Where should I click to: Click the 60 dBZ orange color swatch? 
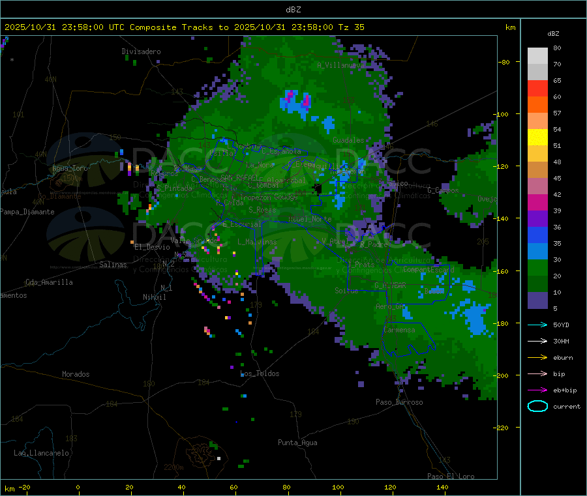tap(537, 105)
